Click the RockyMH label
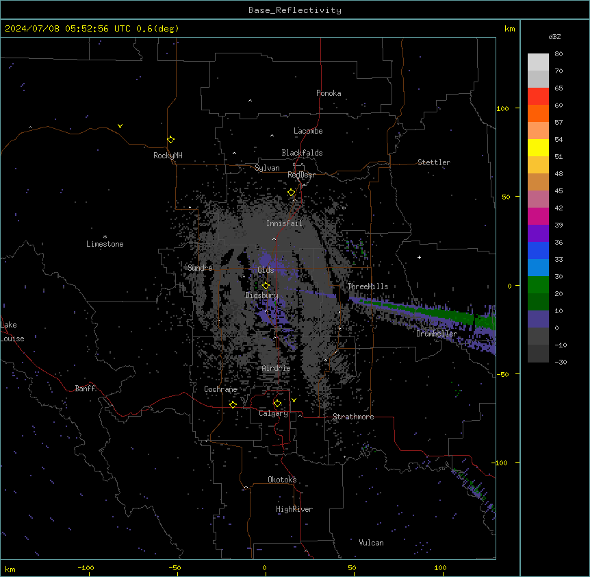Screen dimensions: 590x577 168,156
